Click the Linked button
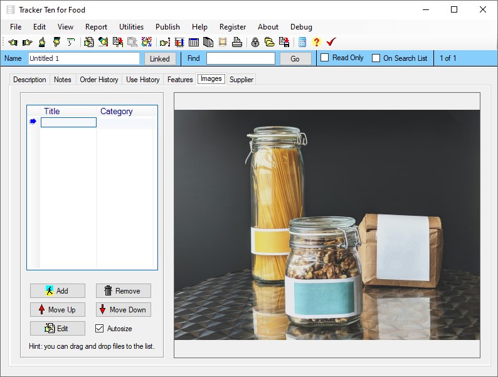The width and height of the screenshot is (498, 377). coord(160,59)
